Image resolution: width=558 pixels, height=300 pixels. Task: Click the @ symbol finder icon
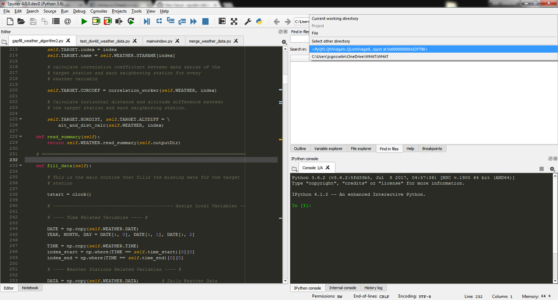click(68, 21)
